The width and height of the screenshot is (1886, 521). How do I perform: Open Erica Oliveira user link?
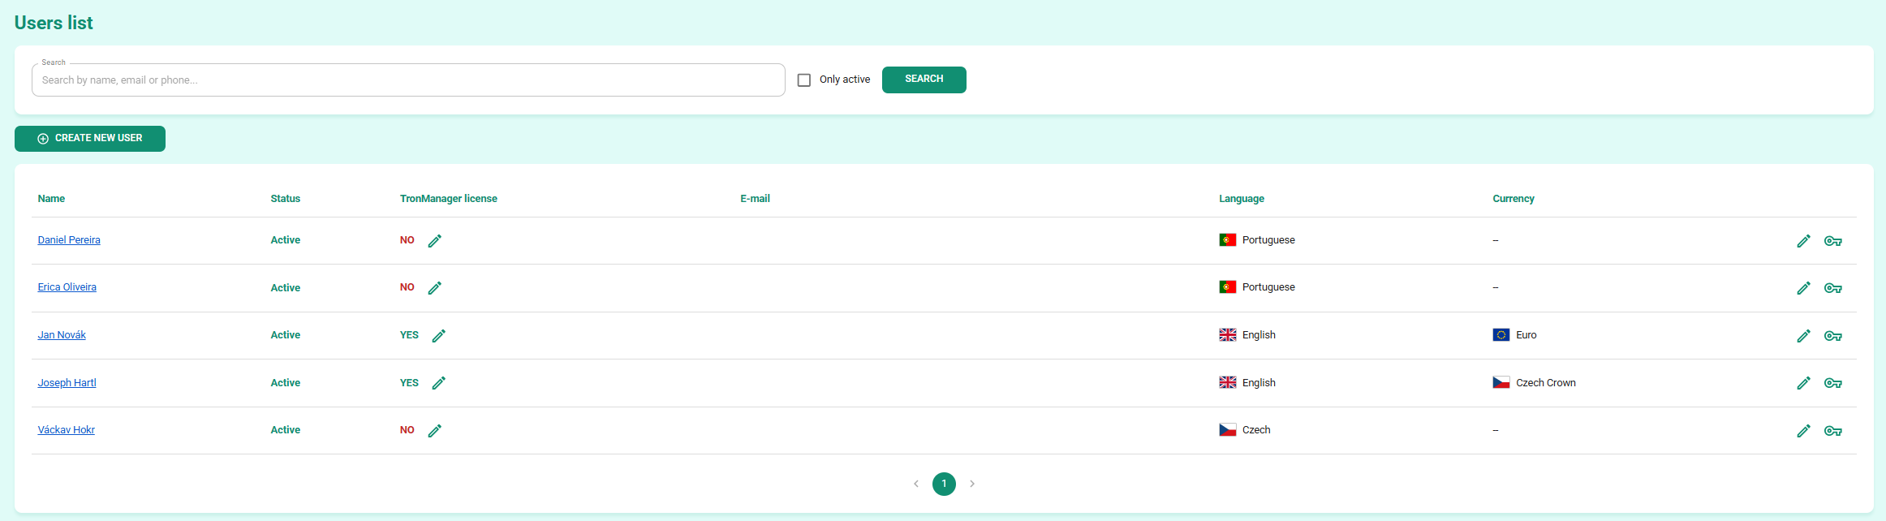[x=67, y=287]
